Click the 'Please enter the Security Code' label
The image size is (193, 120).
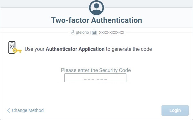96,70
